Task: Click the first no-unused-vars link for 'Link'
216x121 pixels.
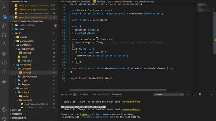Action: tap(131, 102)
